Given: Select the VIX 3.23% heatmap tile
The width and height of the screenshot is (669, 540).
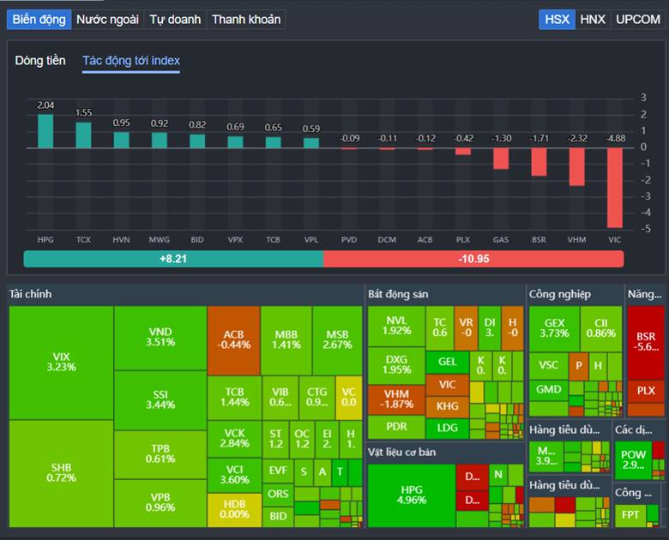Looking at the screenshot, I should coord(61,363).
